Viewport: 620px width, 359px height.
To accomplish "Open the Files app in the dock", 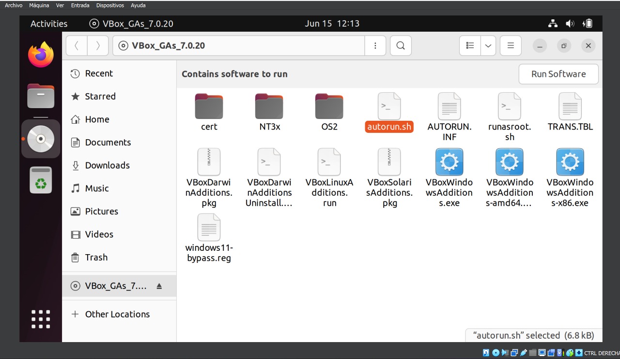I will click(x=41, y=96).
